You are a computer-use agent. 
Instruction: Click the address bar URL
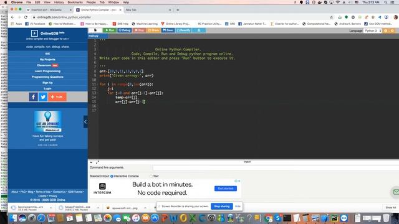64,17
